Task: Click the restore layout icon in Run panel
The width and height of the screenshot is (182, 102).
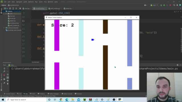Action: (4, 79)
